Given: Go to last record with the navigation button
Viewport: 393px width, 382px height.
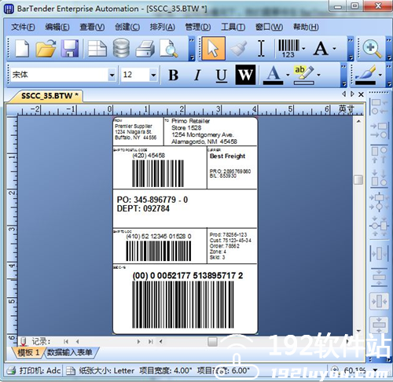Looking at the screenshot, I should point(151,341).
